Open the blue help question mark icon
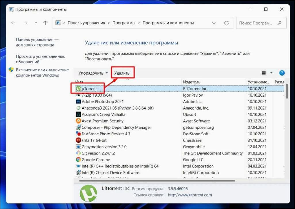Image resolution: width=295 pixels, height=209 pixels. pyautogui.click(x=282, y=73)
